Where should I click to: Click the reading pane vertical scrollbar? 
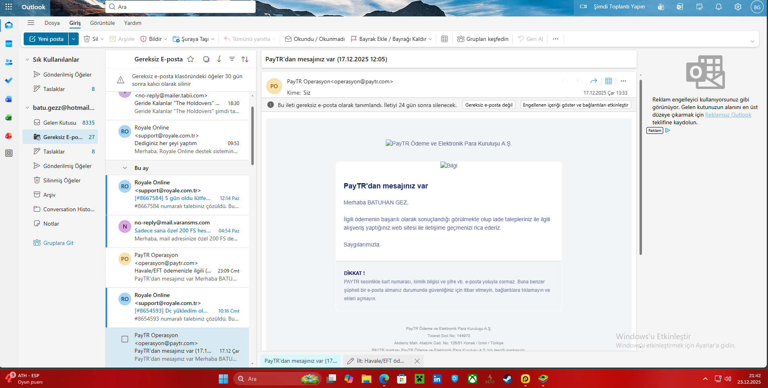click(x=641, y=167)
